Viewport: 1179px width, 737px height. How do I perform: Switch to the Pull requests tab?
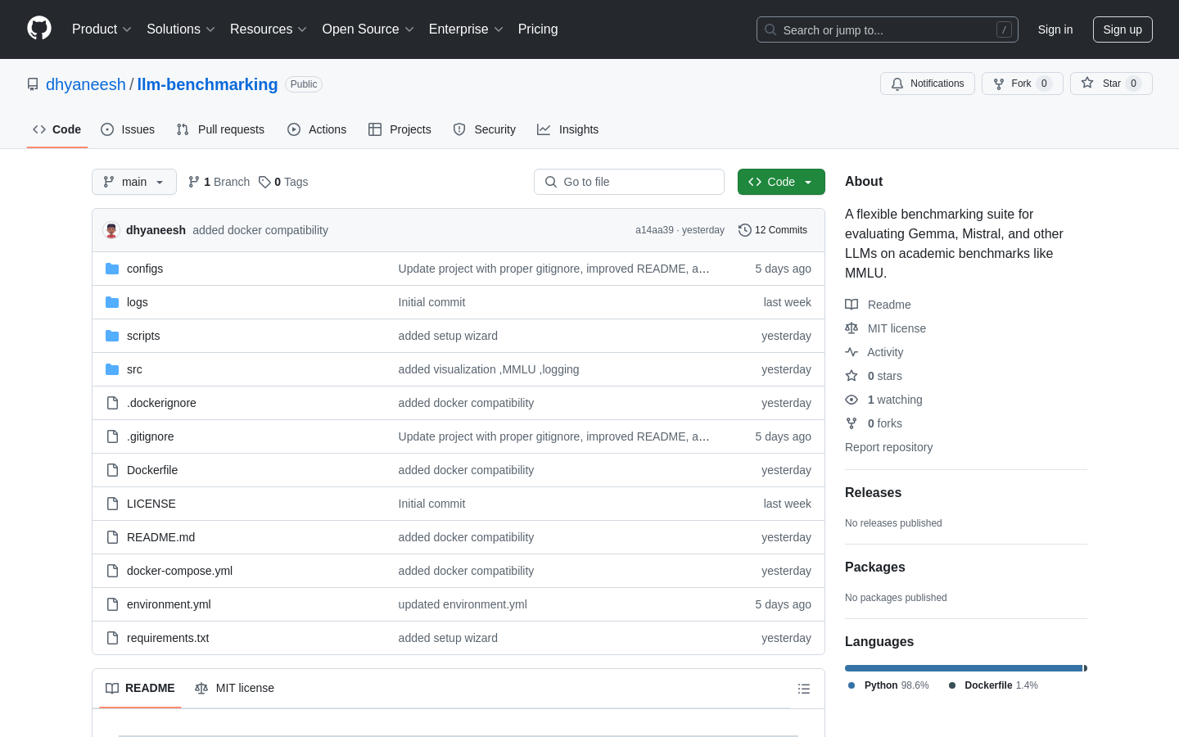pyautogui.click(x=220, y=129)
